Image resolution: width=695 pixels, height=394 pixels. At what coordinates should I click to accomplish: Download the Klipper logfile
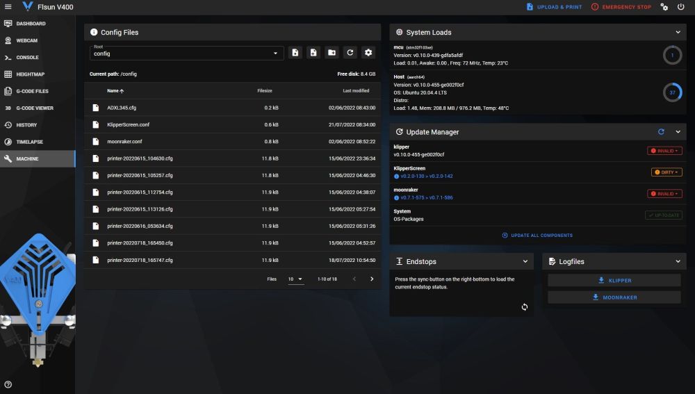pos(614,280)
